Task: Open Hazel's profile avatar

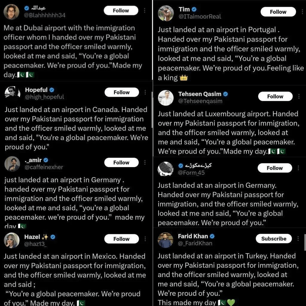Action: coord(11,240)
